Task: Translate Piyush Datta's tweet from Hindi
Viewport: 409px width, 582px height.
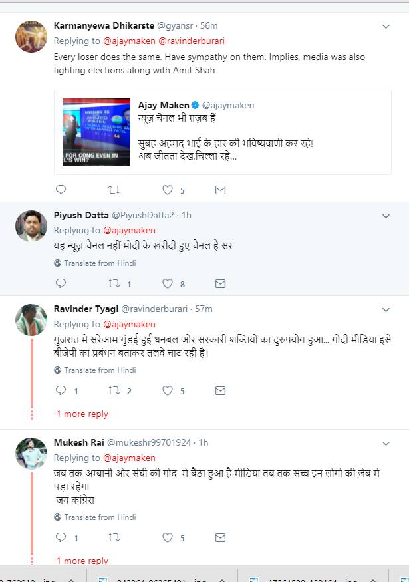Action: (x=99, y=263)
